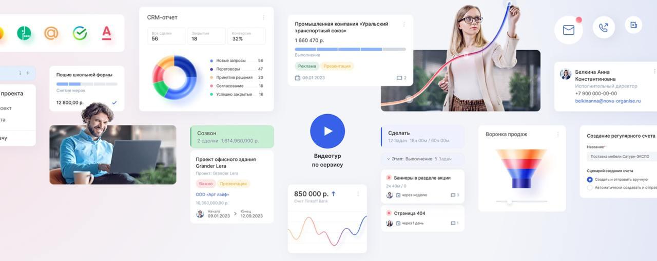The width and height of the screenshot is (657, 261).
Task: Click the Переговоры legend entry
Action: tap(236, 69)
